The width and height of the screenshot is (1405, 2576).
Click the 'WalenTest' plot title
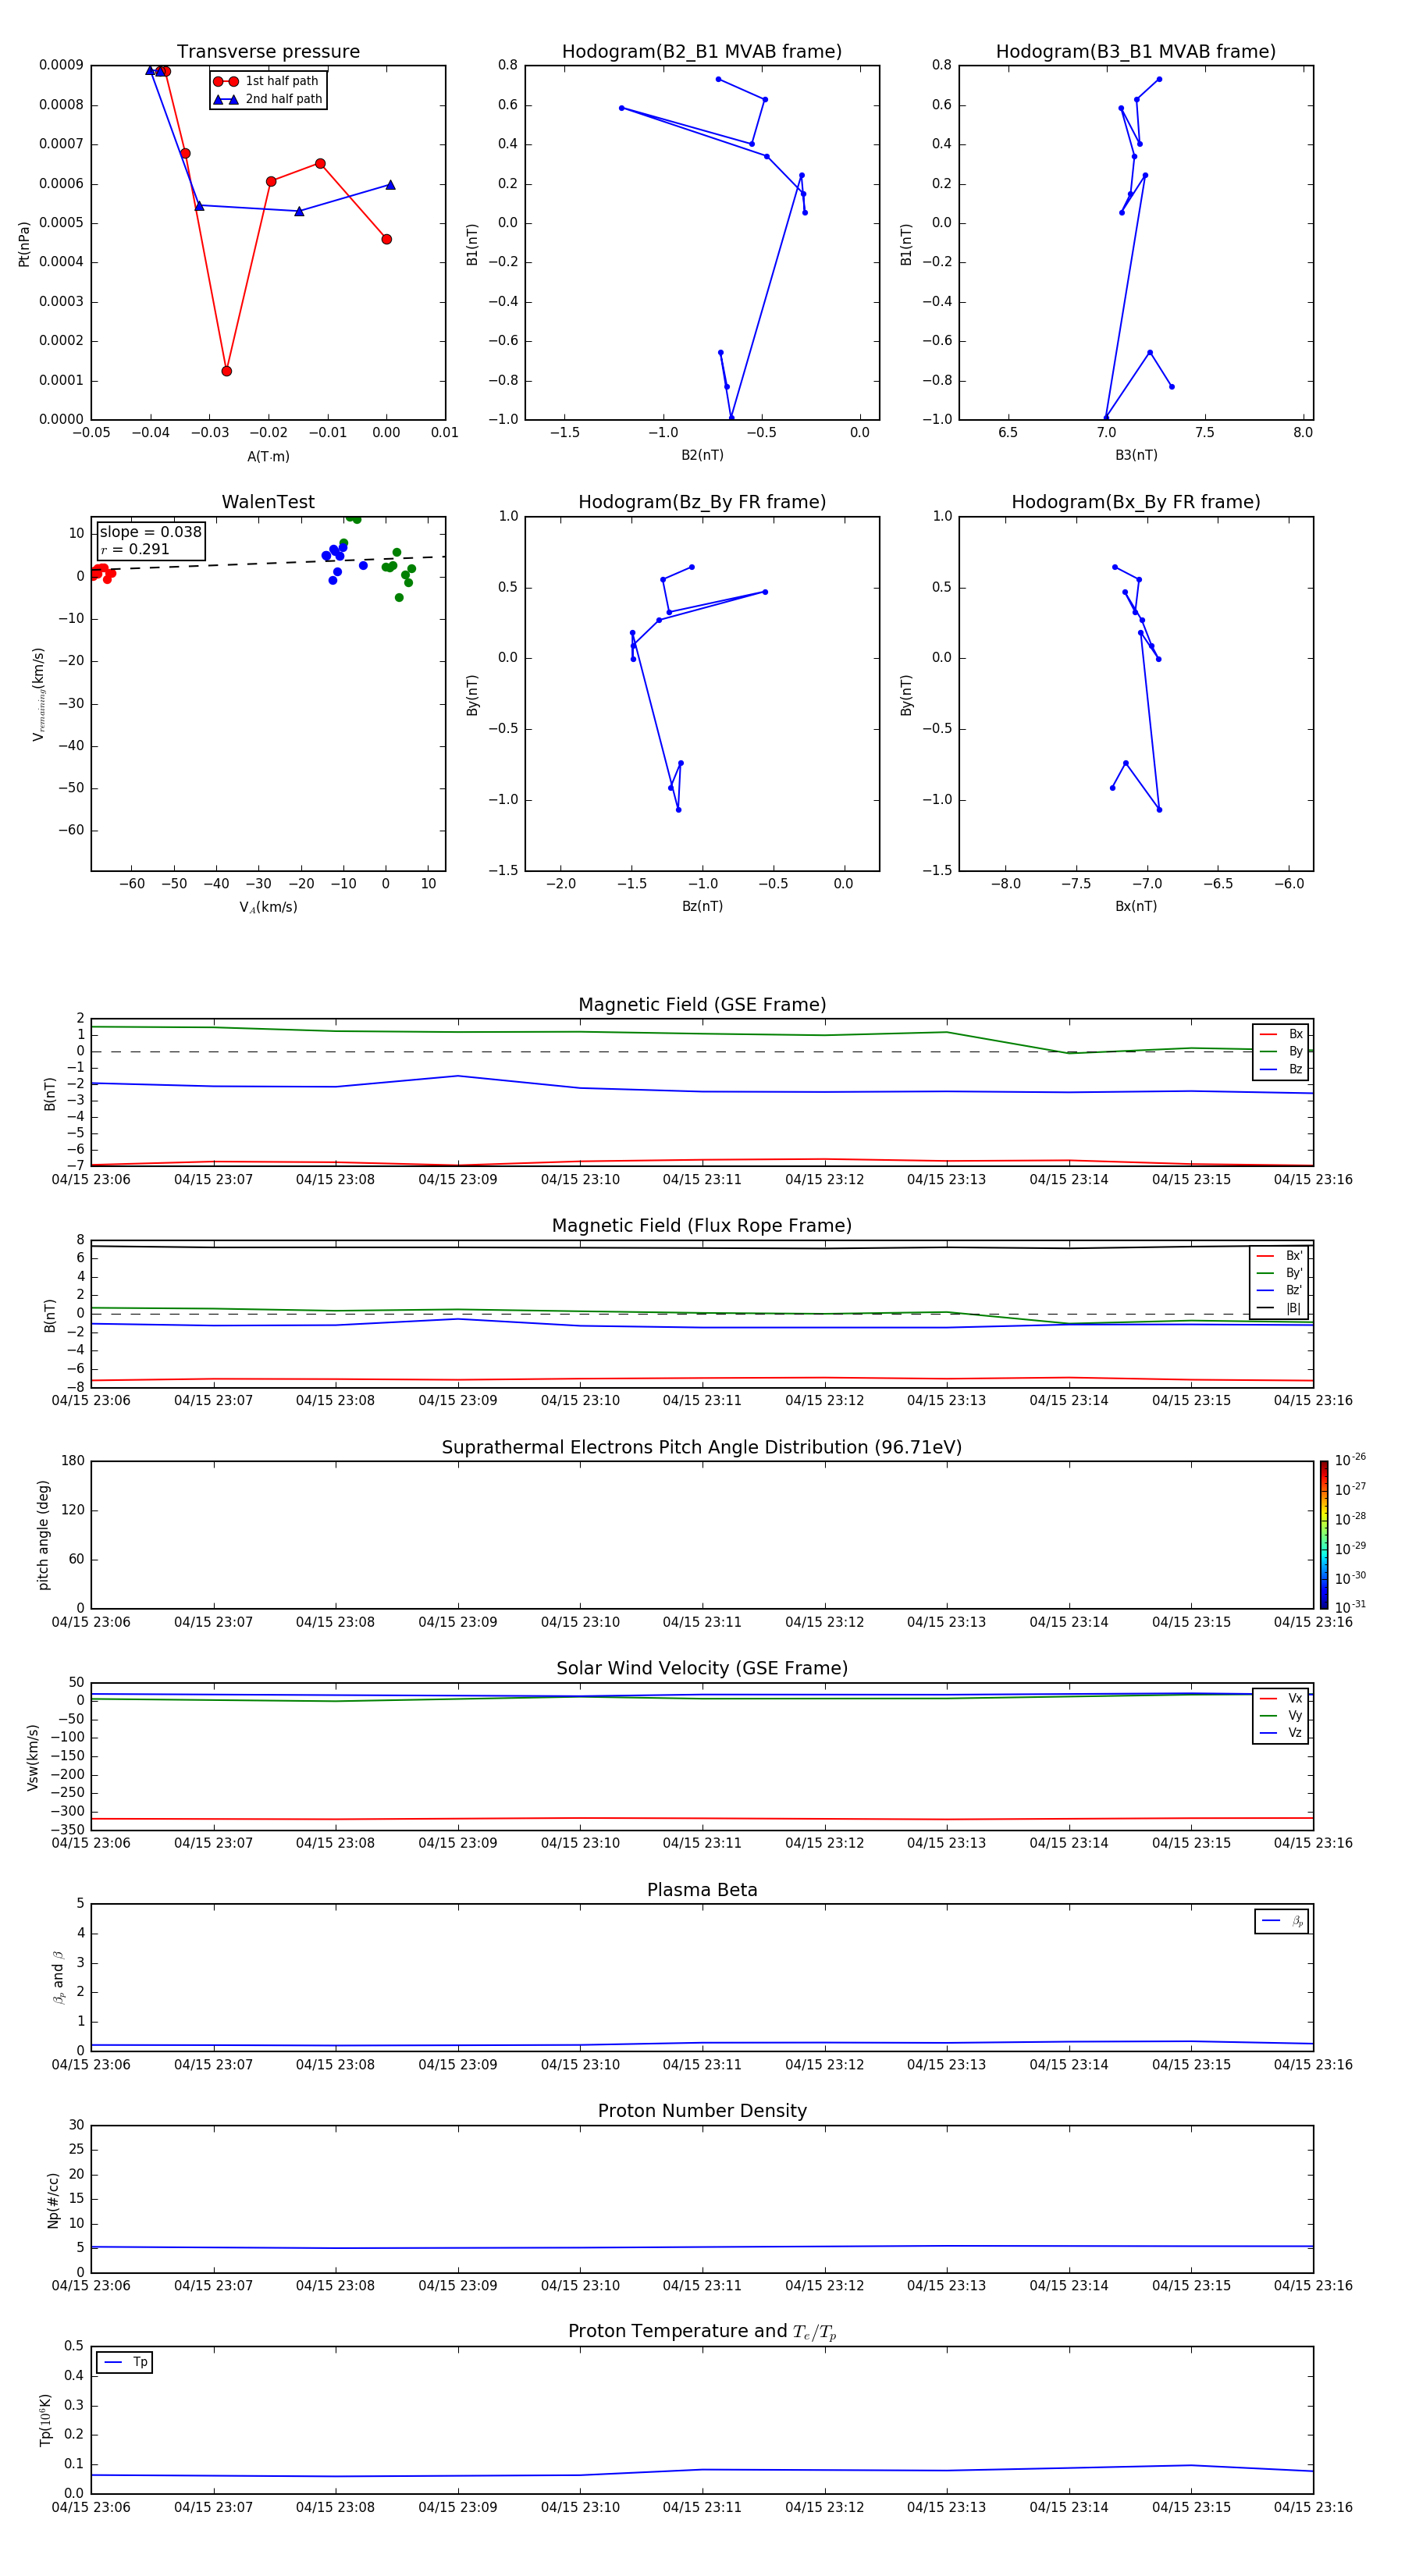click(268, 502)
